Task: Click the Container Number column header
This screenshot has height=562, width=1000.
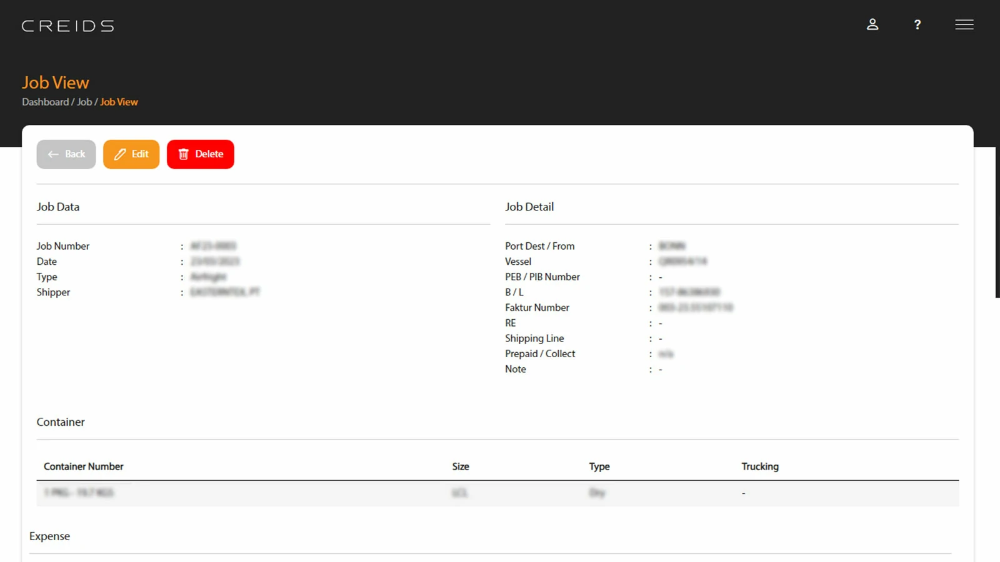Action: (84, 466)
